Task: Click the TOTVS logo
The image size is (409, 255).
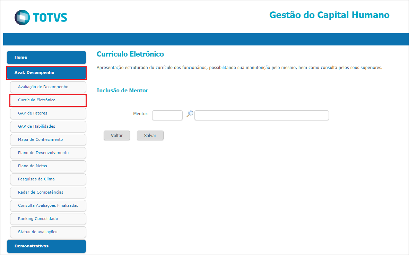Action: click(41, 17)
